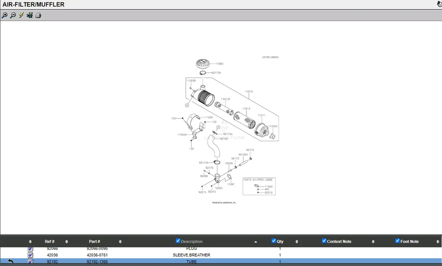Image resolution: width=442 pixels, height=266 pixels.
Task: Click the checklist icon for row 42036
Action: tap(30, 255)
